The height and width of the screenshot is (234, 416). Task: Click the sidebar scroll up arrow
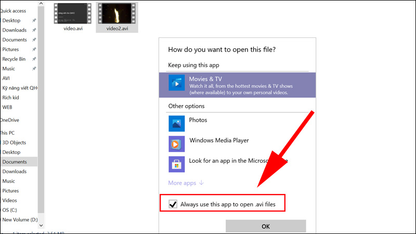tap(41, 4)
